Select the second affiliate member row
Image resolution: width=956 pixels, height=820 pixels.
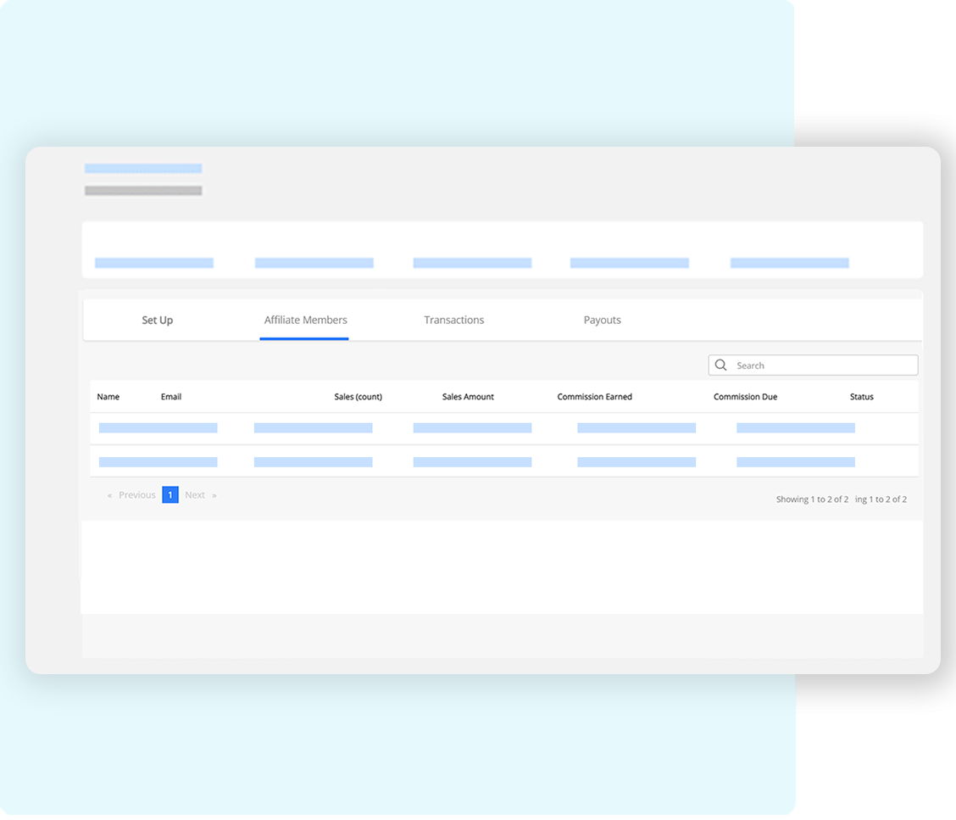pos(503,461)
